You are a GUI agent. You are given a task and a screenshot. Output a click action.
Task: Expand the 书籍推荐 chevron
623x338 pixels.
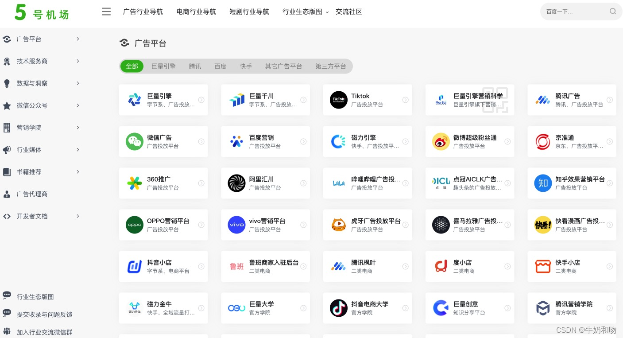pyautogui.click(x=78, y=172)
